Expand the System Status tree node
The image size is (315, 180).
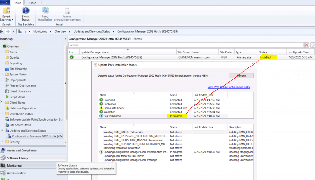click(x=2, y=74)
